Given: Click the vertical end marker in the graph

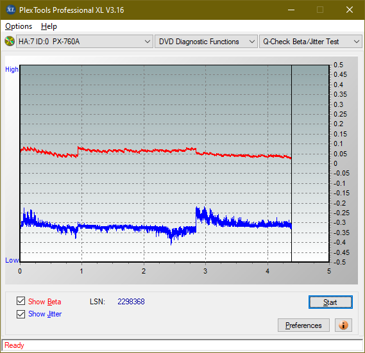Looking at the screenshot, I should tap(291, 163).
